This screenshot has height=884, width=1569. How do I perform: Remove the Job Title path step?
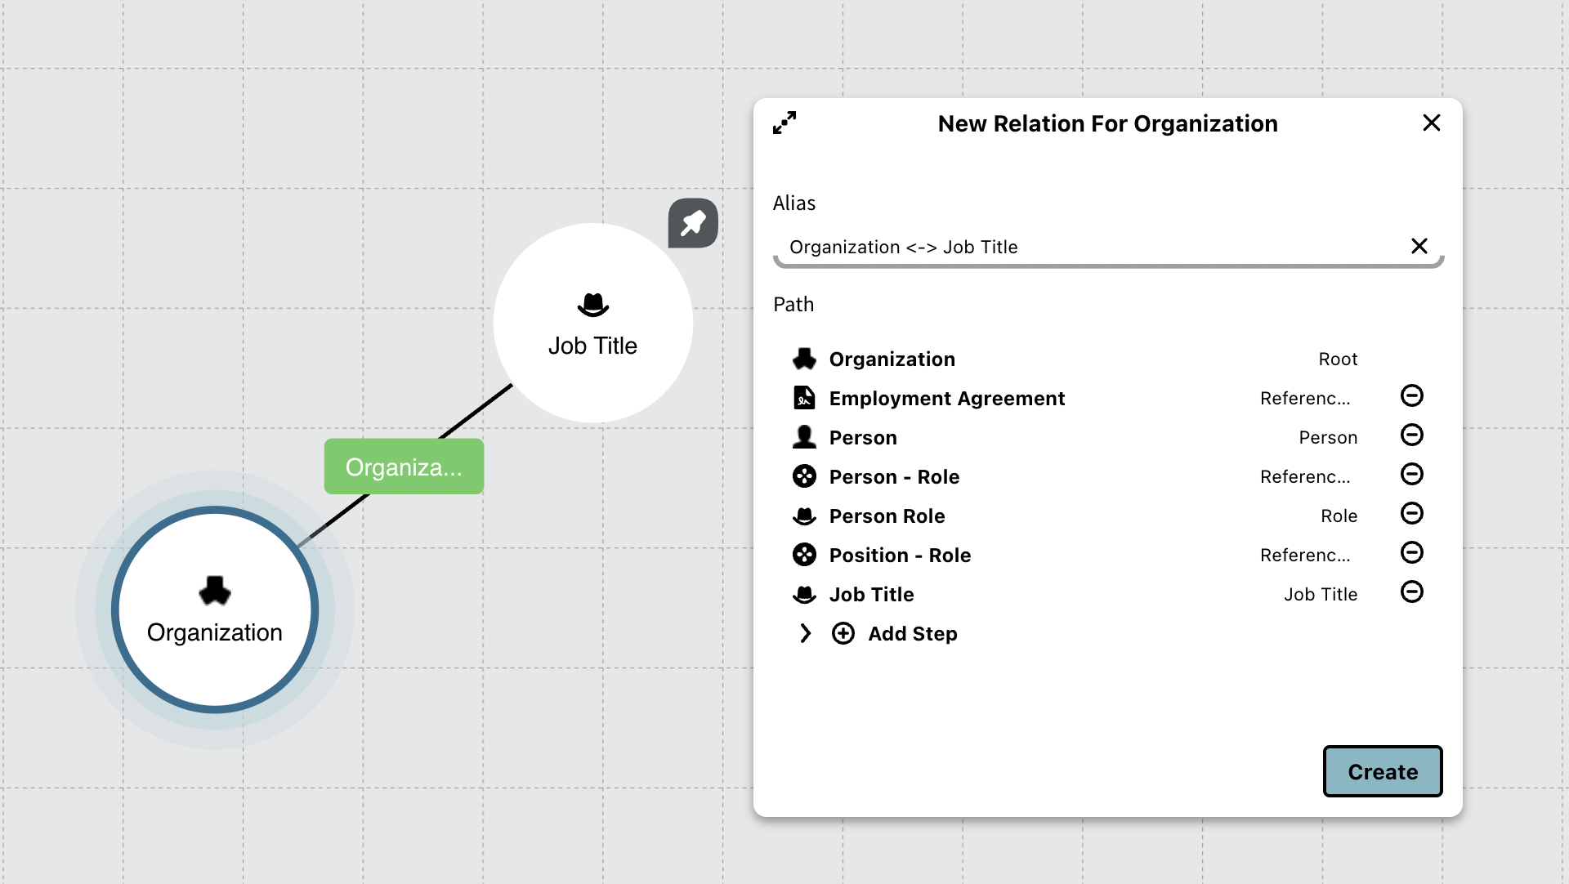[x=1411, y=592]
